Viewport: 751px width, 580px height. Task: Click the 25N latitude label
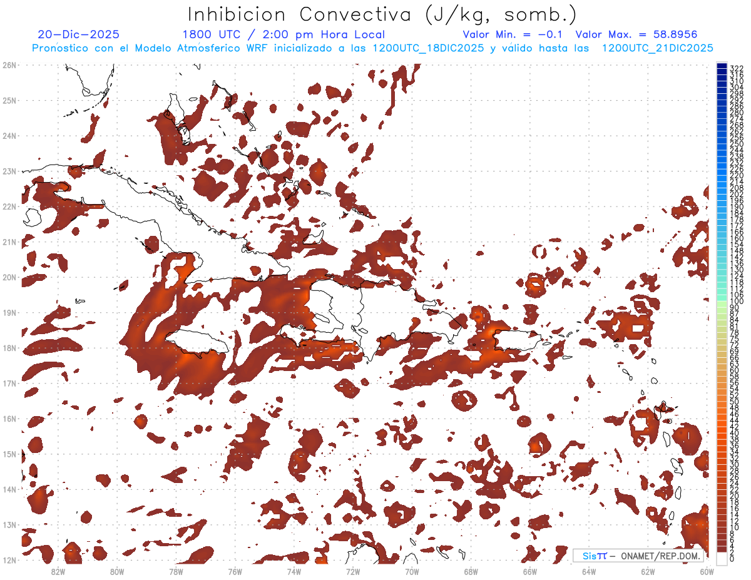pyautogui.click(x=9, y=100)
